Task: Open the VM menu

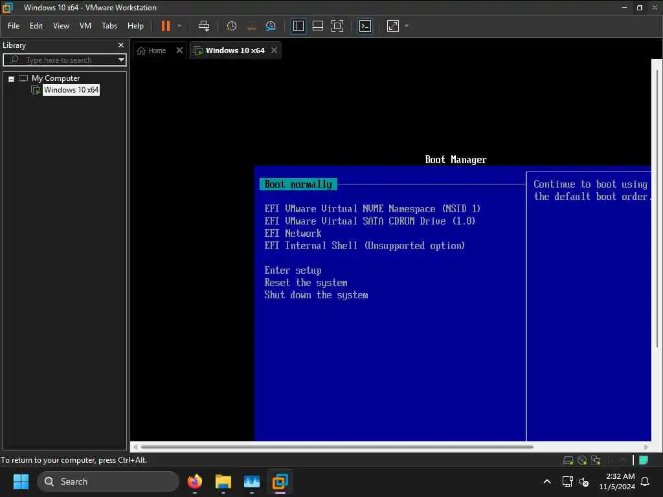Action: coord(85,26)
